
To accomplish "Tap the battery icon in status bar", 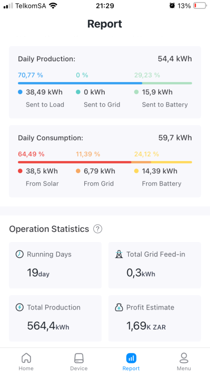I will point(200,5).
